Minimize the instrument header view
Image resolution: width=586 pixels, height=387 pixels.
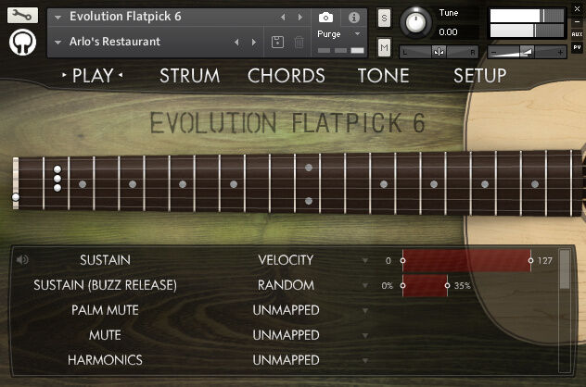tap(577, 22)
